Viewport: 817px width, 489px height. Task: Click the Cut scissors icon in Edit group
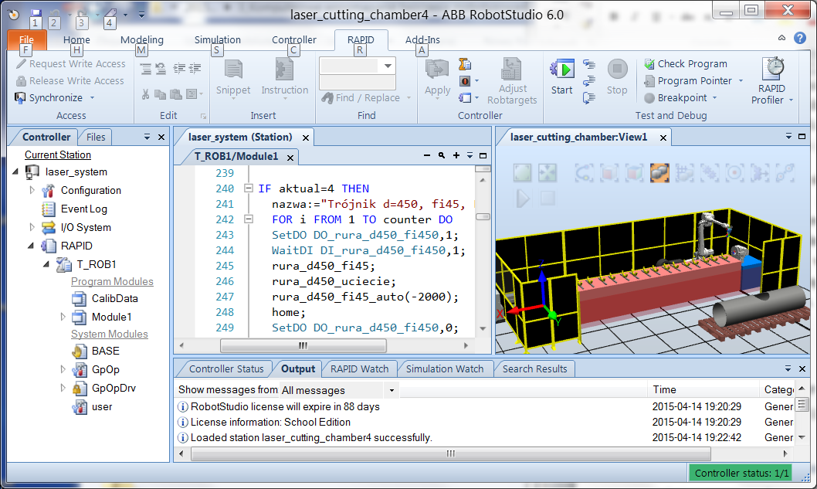tap(145, 93)
